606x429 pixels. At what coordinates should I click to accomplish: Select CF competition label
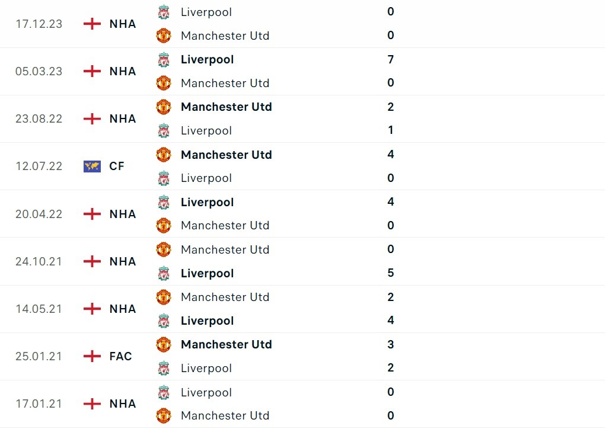[117, 166]
